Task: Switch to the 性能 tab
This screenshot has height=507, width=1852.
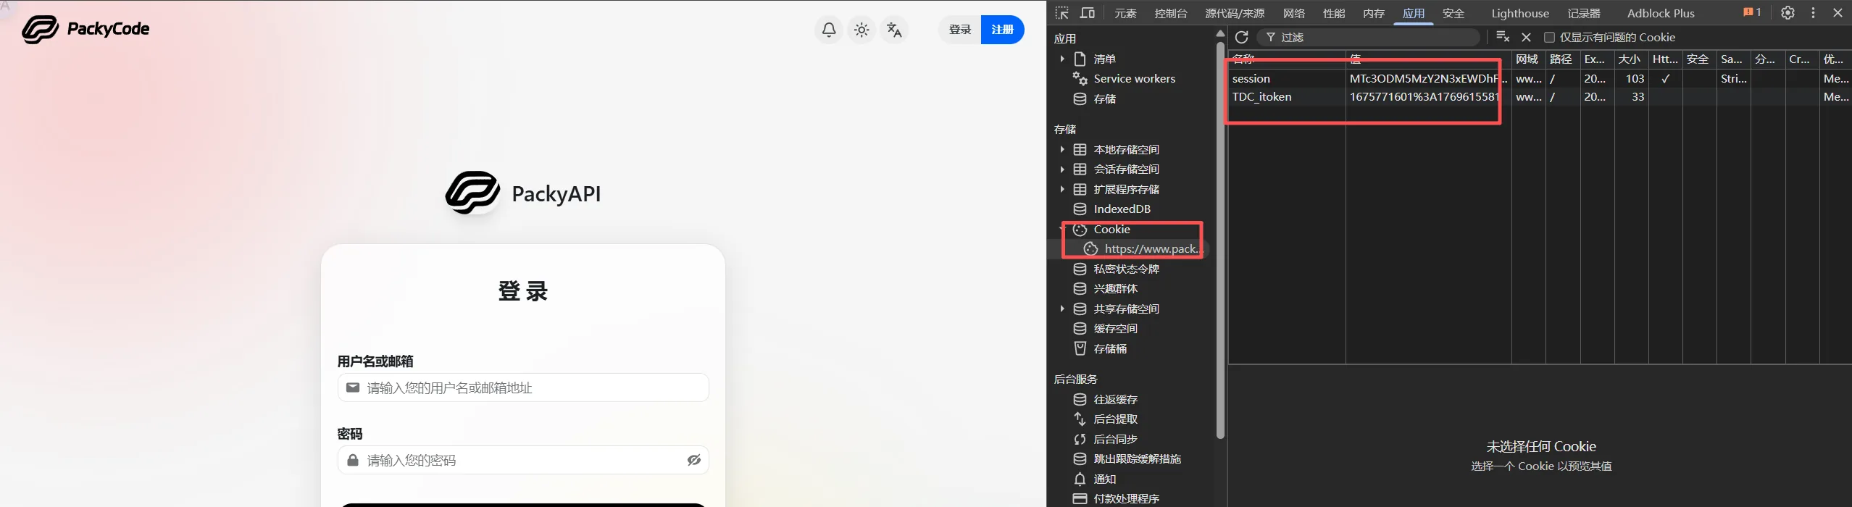Action: [x=1333, y=13]
